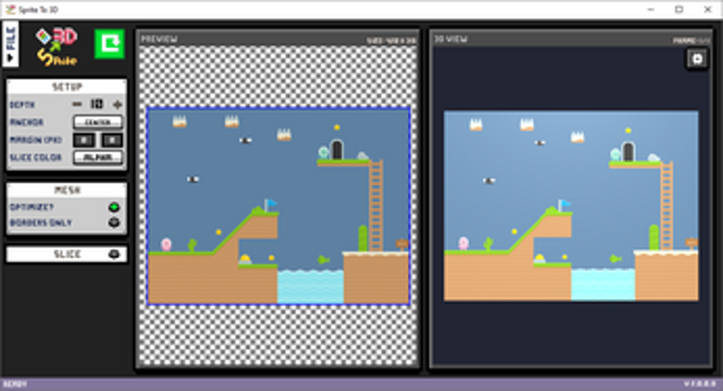This screenshot has width=723, height=391.
Task: Click the depth value field
Action: click(x=97, y=104)
